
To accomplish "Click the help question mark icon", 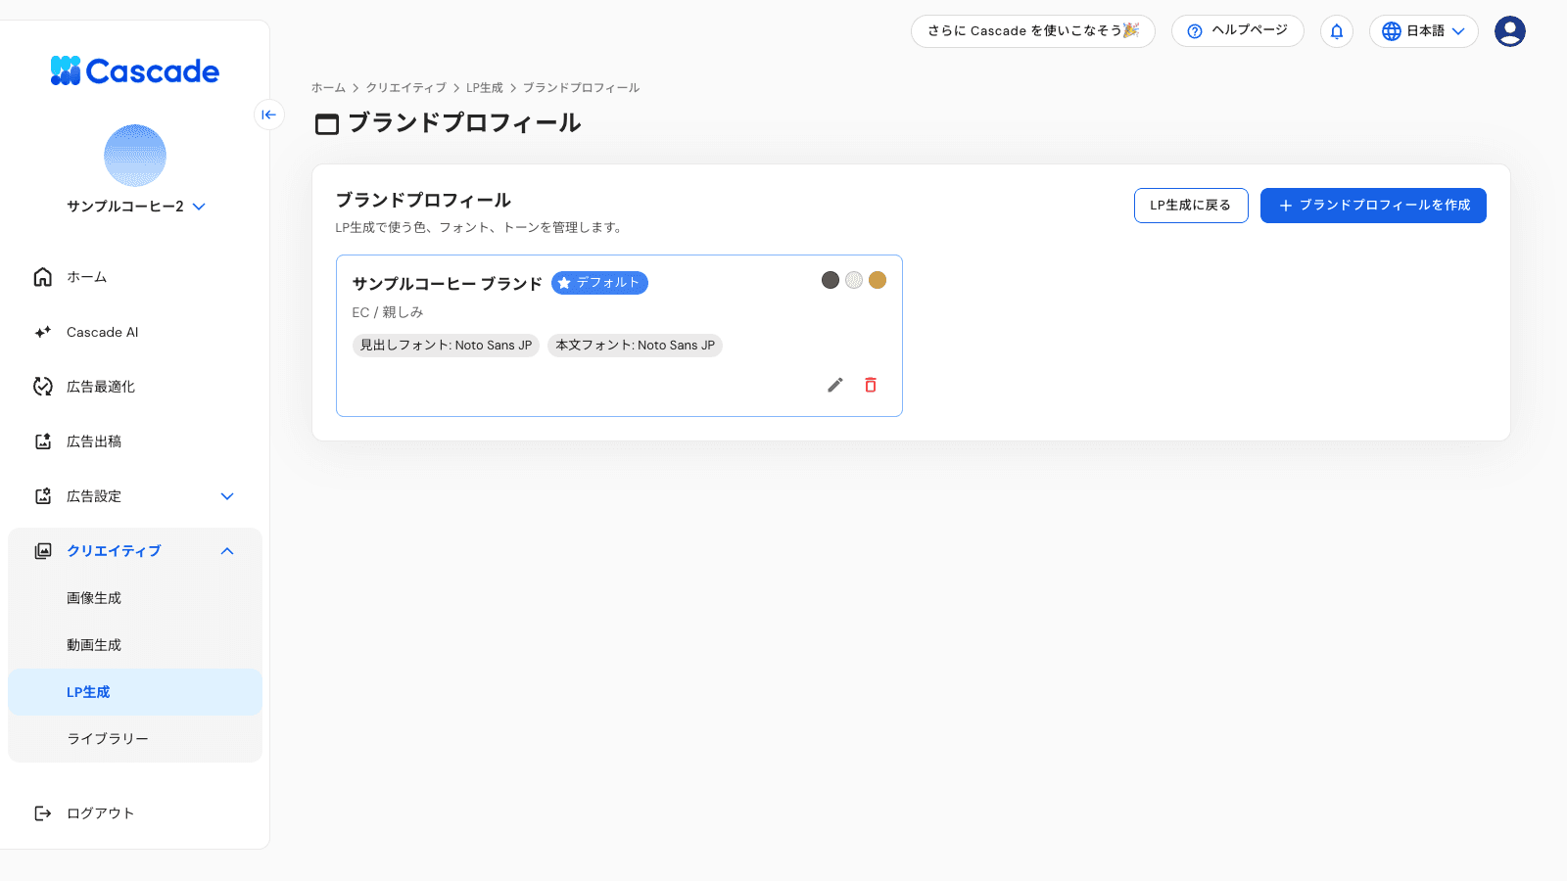I will (1195, 31).
